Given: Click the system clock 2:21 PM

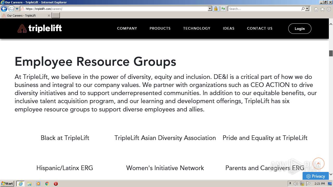Looking at the screenshot, I should coord(319,184).
